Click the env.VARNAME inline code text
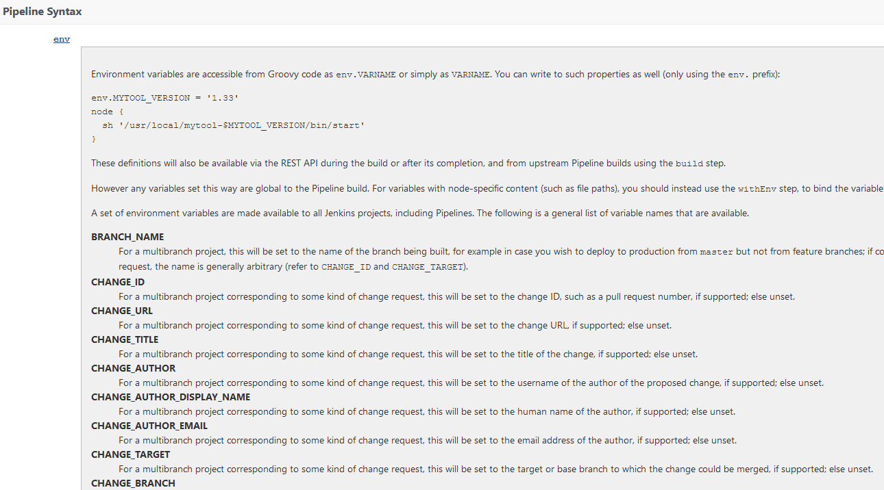The height and width of the screenshot is (490, 884). point(366,75)
